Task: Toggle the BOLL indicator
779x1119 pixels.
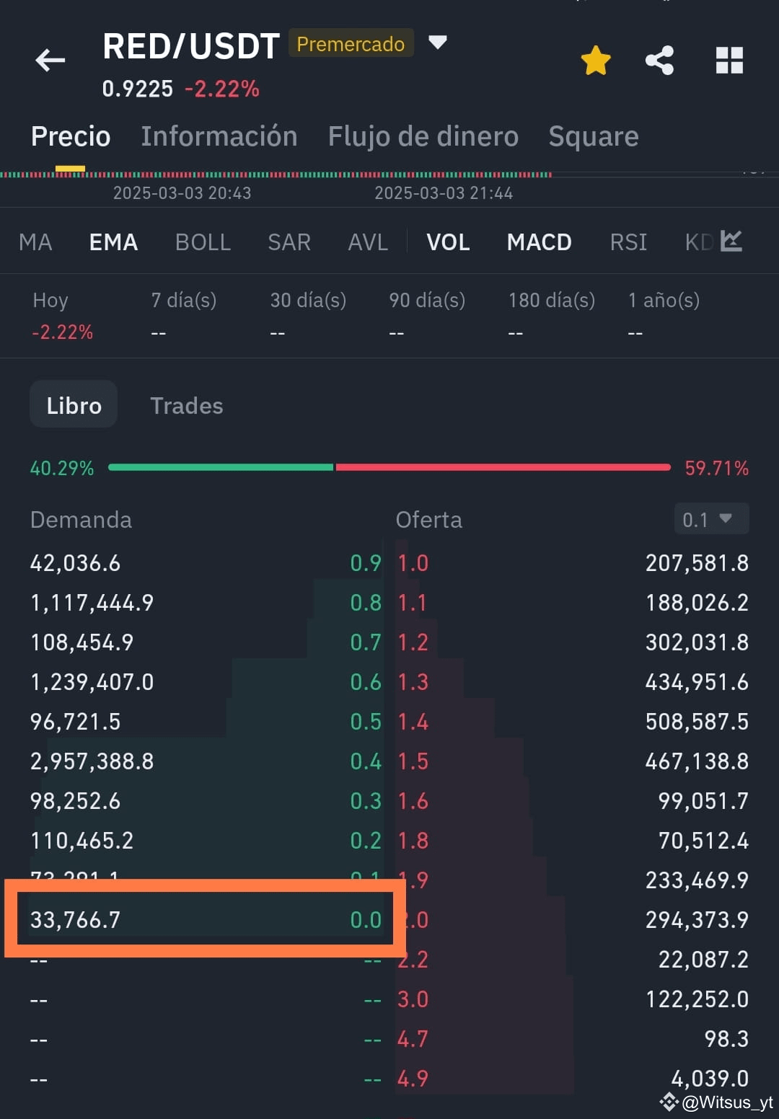Action: [203, 242]
